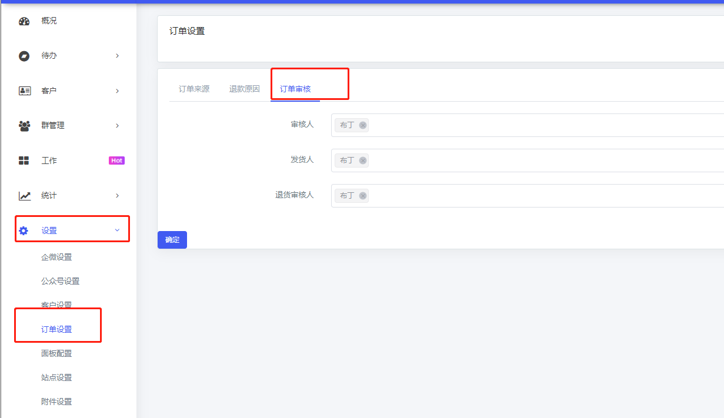
Task: Go to 公众号设置 submenu item
Action: click(x=60, y=281)
